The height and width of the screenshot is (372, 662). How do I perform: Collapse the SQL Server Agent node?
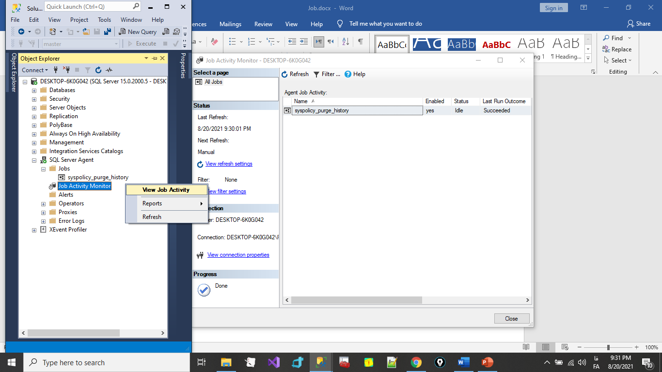click(x=34, y=160)
